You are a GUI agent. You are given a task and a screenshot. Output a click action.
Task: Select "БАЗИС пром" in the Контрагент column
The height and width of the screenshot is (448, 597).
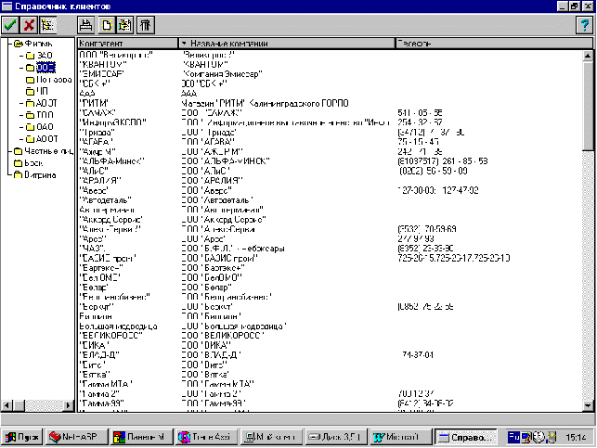[108, 258]
